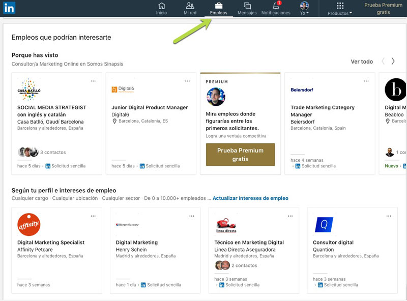The height and width of the screenshot is (301, 407).
Task: Click the gold Prueba Premium gratis button
Action: (x=240, y=155)
